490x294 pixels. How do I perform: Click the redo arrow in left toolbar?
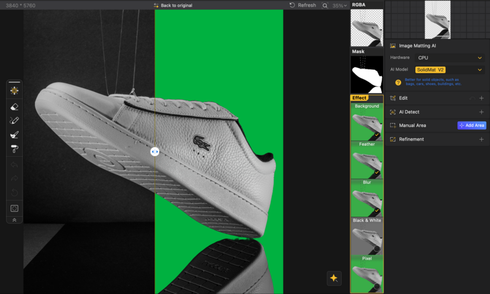(14, 178)
